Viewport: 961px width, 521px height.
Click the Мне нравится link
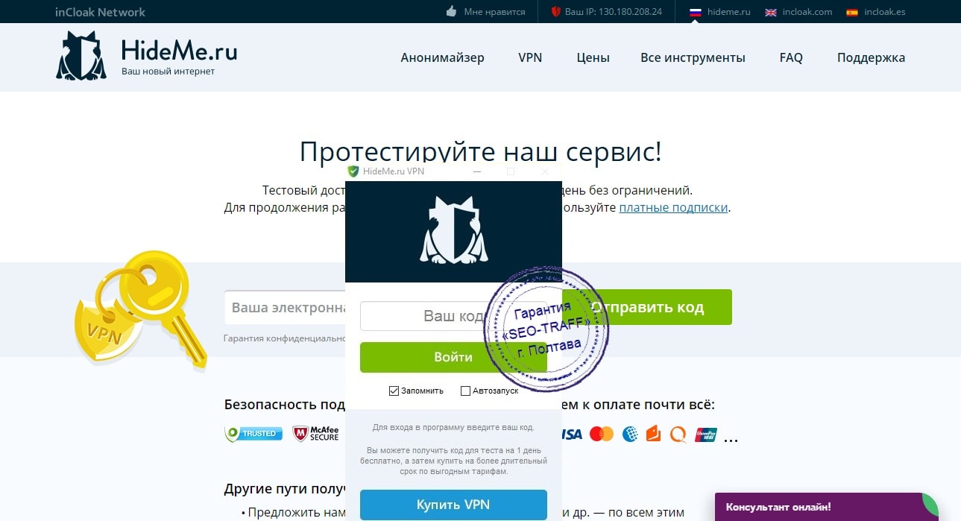click(494, 12)
